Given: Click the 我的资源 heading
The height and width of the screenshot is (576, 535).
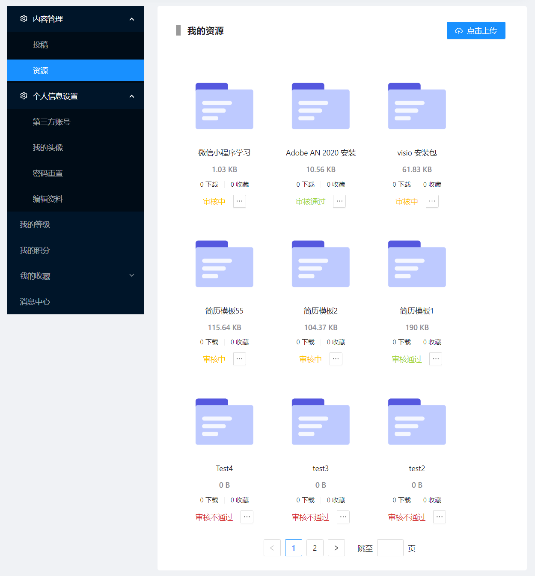Looking at the screenshot, I should pyautogui.click(x=205, y=31).
